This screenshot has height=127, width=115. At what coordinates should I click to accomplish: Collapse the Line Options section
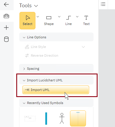coord(56,37)
